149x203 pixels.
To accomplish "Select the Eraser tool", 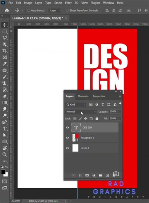I will 5,96.
